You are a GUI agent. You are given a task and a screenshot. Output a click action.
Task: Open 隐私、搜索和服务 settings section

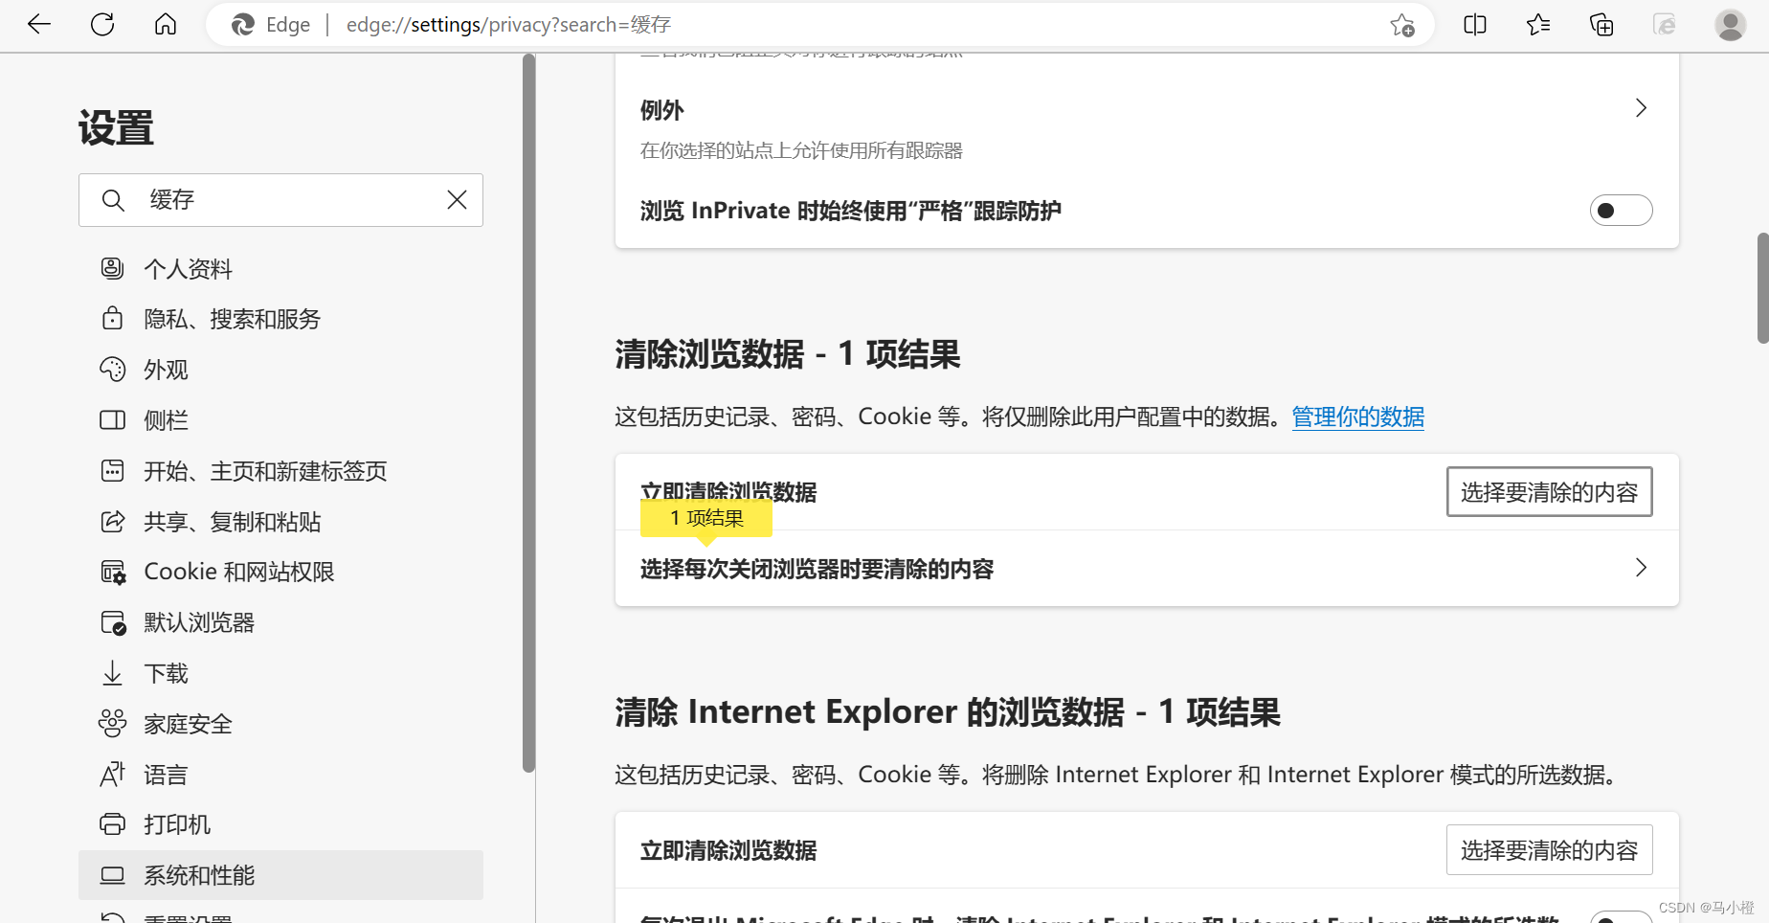(x=233, y=319)
